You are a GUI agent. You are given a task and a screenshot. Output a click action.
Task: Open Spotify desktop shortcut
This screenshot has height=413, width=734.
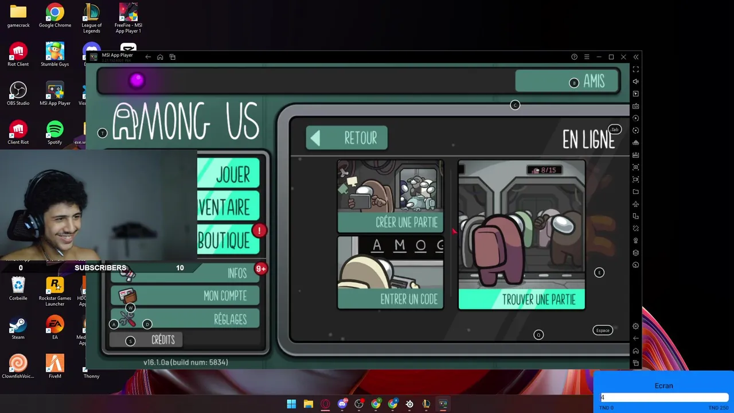(55, 133)
